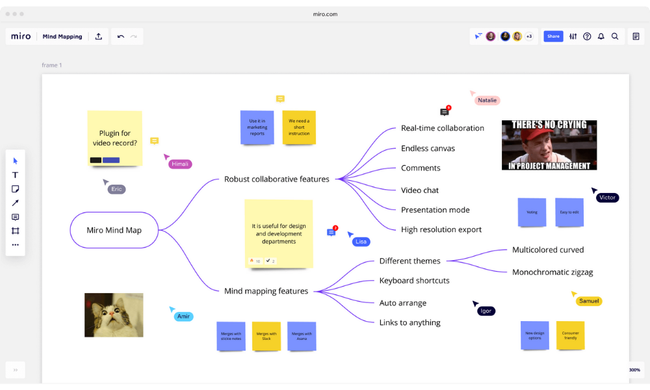Expand the +3 more collaborators badge
The height and width of the screenshot is (390, 650).
pyautogui.click(x=529, y=36)
